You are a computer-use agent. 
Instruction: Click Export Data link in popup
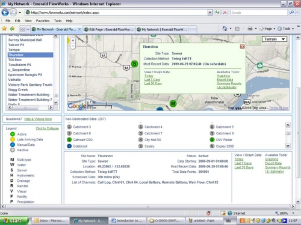click(x=225, y=80)
